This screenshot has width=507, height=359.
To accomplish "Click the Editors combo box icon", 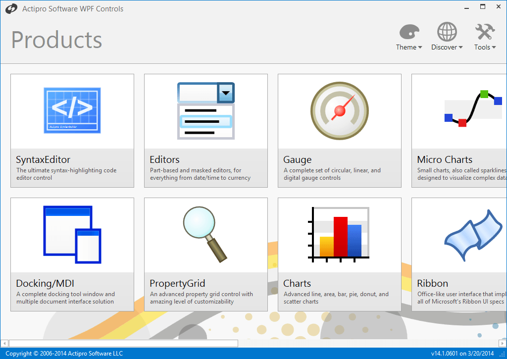I will coord(206,111).
